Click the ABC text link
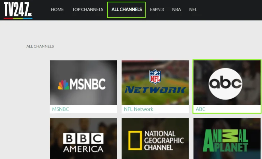This screenshot has width=262, height=159. tap(200, 109)
